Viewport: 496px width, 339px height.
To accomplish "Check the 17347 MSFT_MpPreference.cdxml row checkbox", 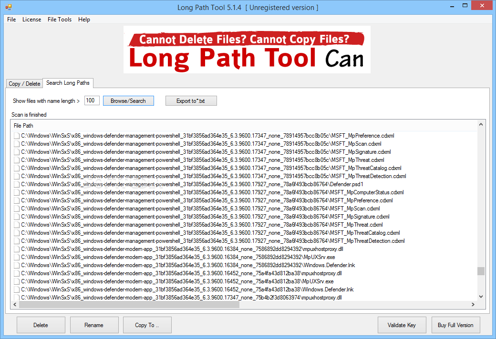I will click(17, 136).
